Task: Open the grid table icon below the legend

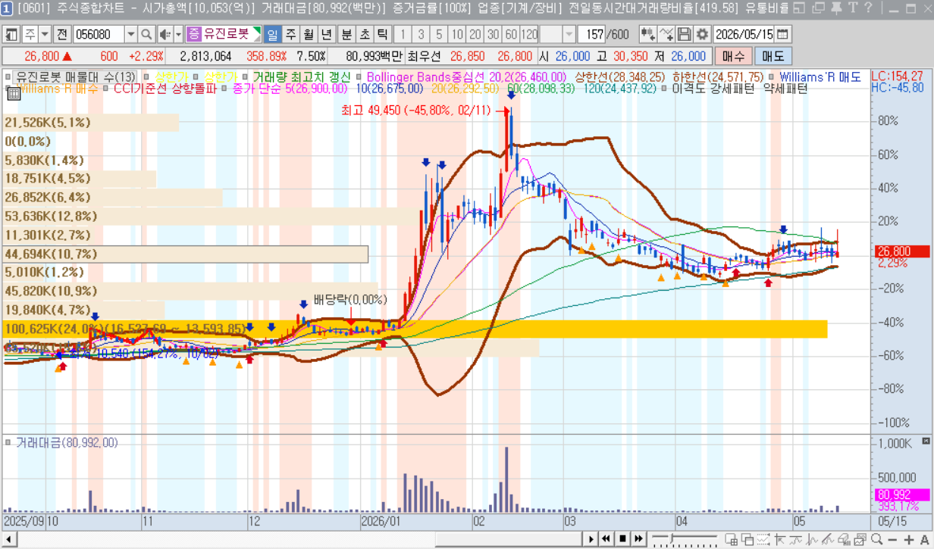Action: [12, 93]
